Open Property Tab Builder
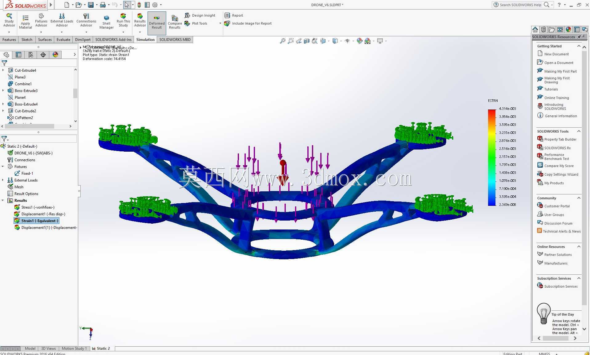This screenshot has height=355, width=590. tap(557, 139)
